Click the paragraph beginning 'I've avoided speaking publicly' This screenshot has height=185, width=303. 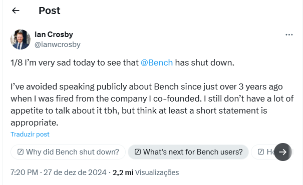click(x=152, y=104)
